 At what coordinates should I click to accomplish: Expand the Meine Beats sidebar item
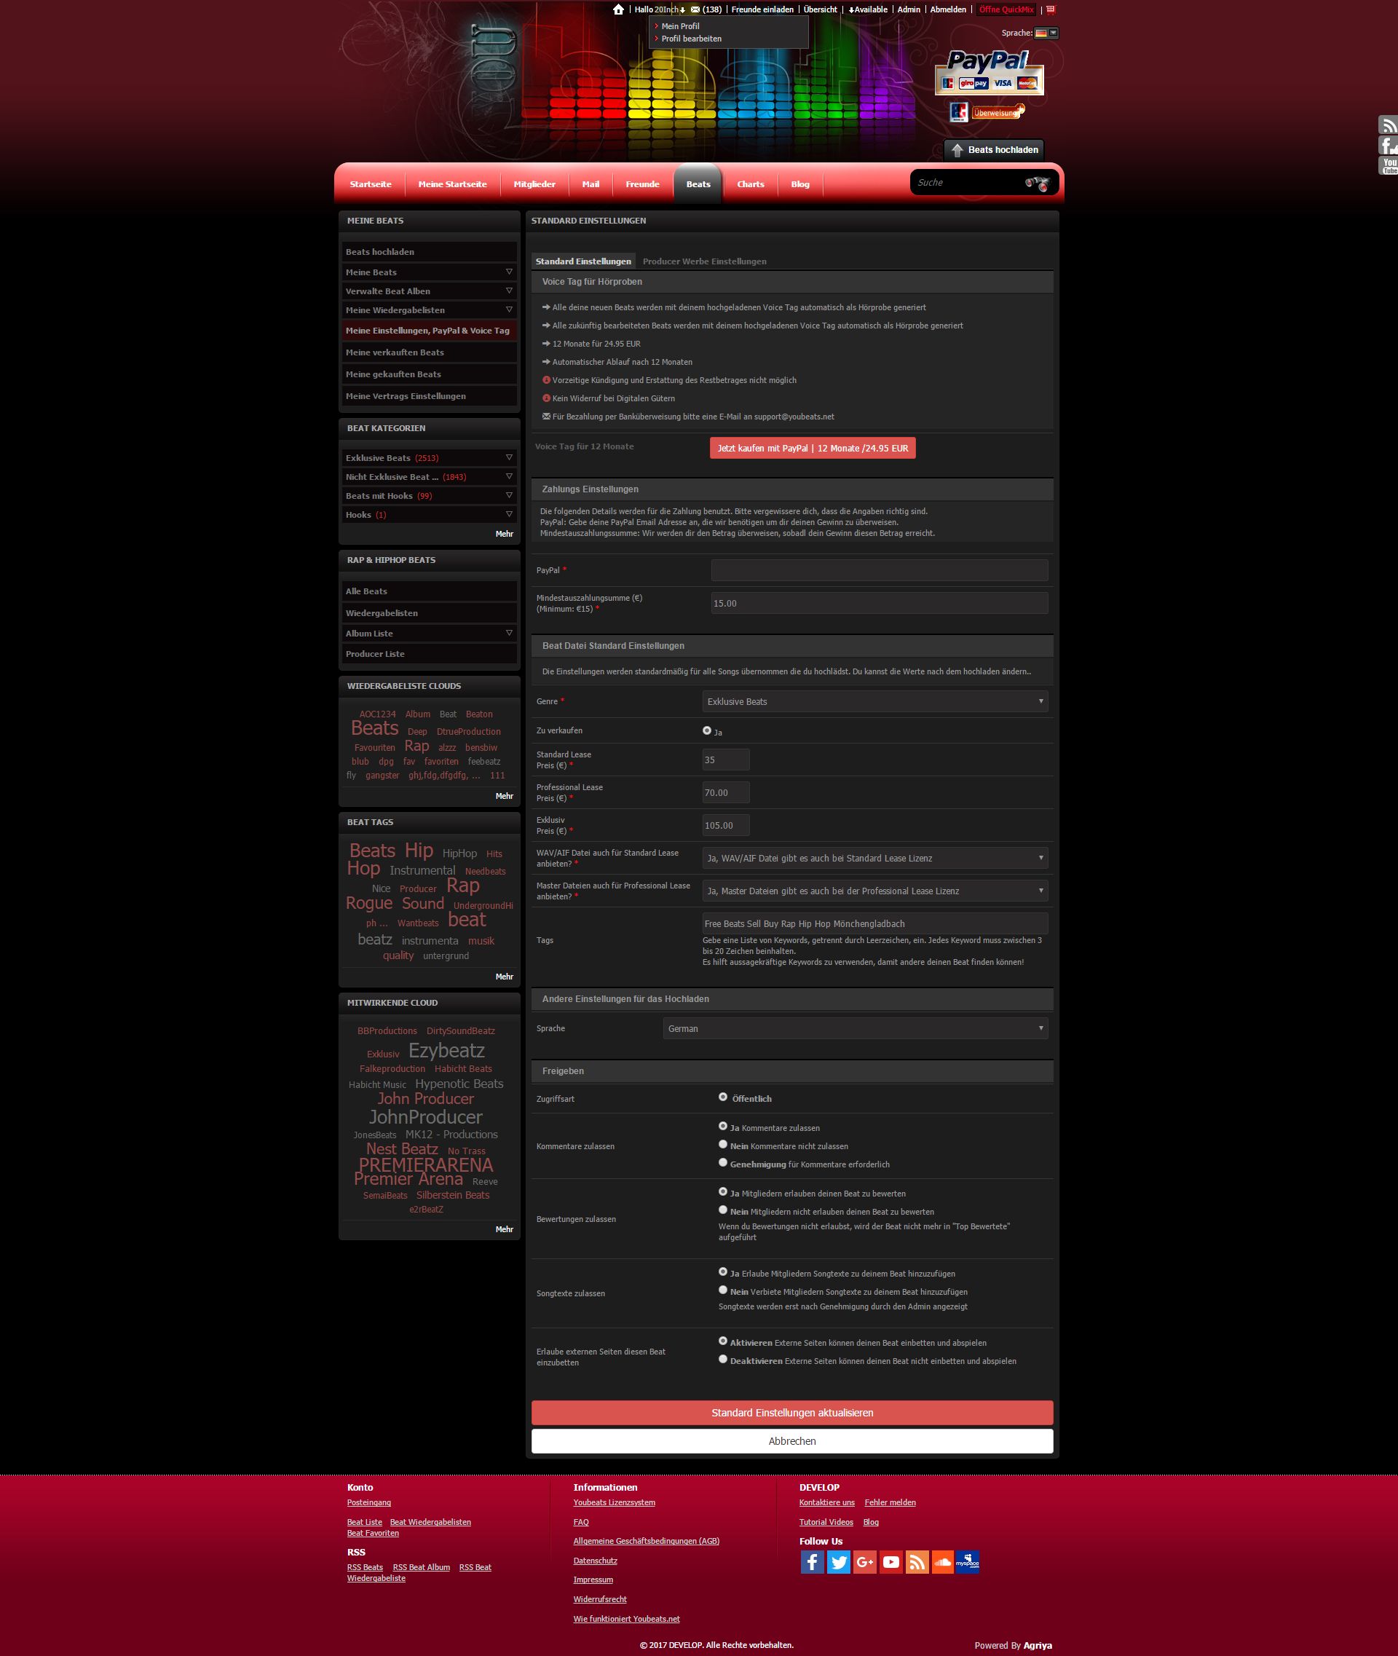509,272
